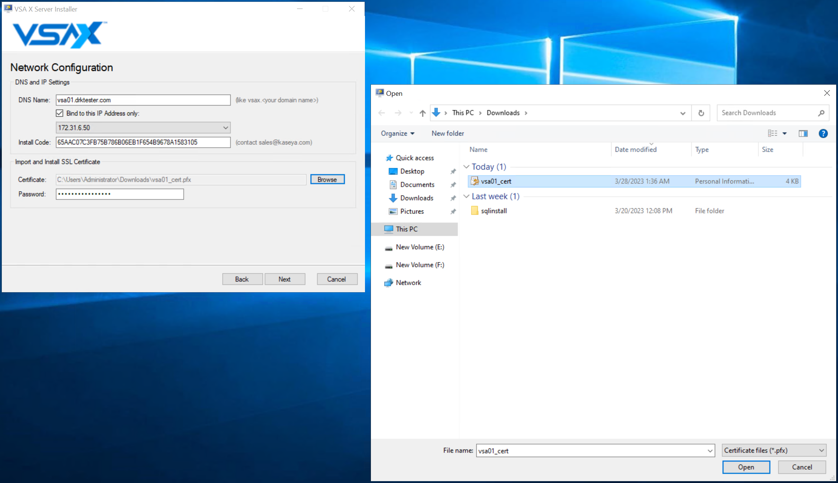Click VSA X Server Installer title icon
The height and width of the screenshot is (483, 838).
pyautogui.click(x=8, y=9)
